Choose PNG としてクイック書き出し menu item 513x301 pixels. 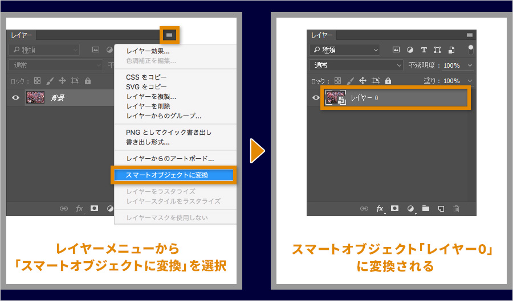pos(169,133)
